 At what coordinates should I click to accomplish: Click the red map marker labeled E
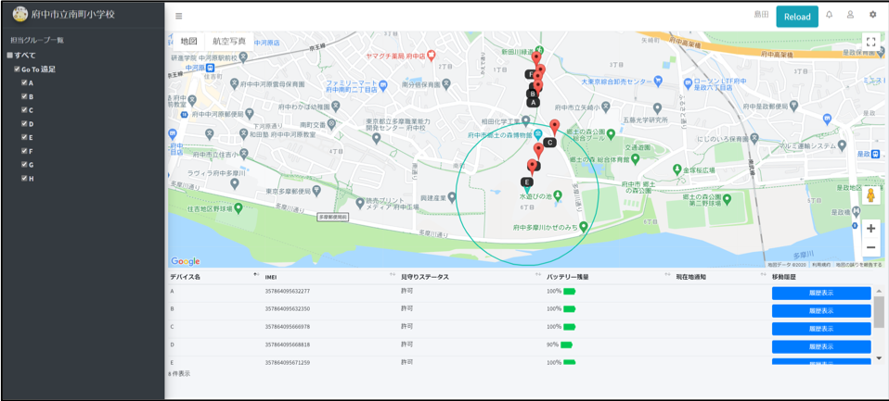tap(532, 168)
